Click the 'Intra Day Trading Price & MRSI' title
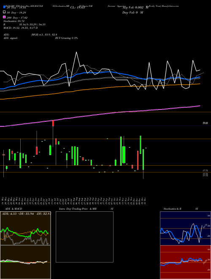Viewport: 211px width, 279px height. 86,209
